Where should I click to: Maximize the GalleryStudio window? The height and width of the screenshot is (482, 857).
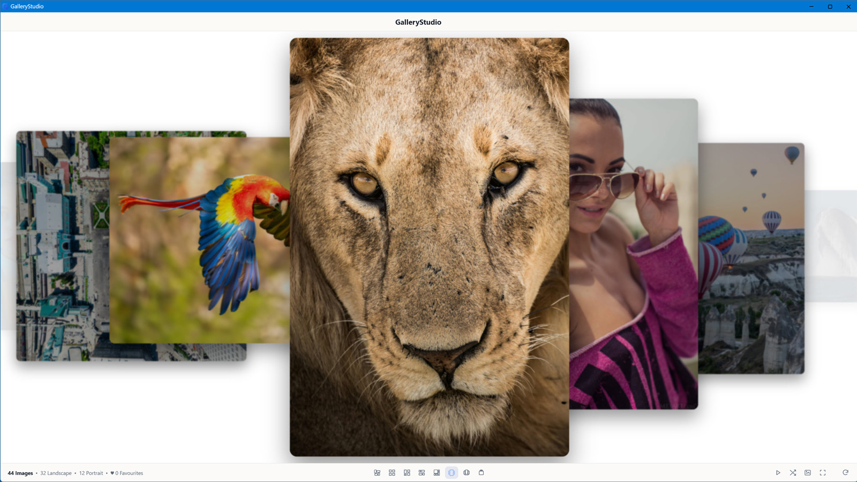pos(830,6)
